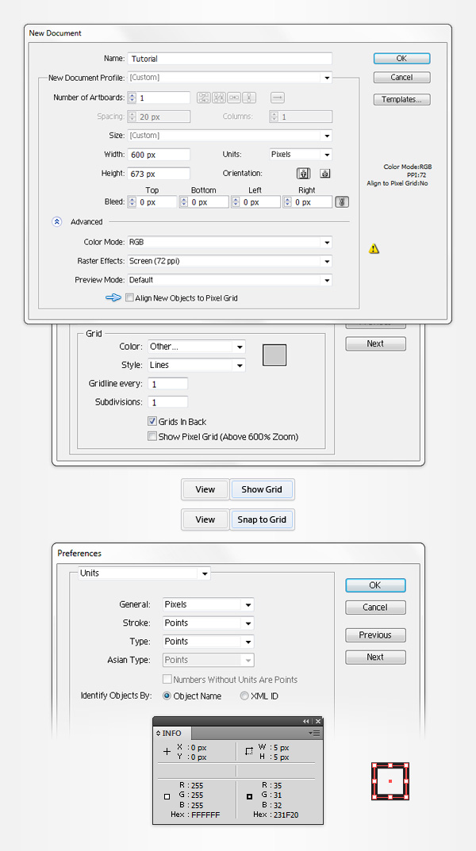Enable Align New Objects to Pixel Grid

[x=130, y=298]
